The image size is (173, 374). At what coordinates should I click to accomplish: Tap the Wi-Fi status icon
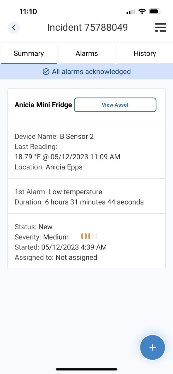click(142, 11)
